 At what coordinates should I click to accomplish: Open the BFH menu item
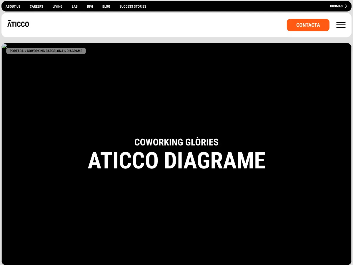tap(90, 6)
